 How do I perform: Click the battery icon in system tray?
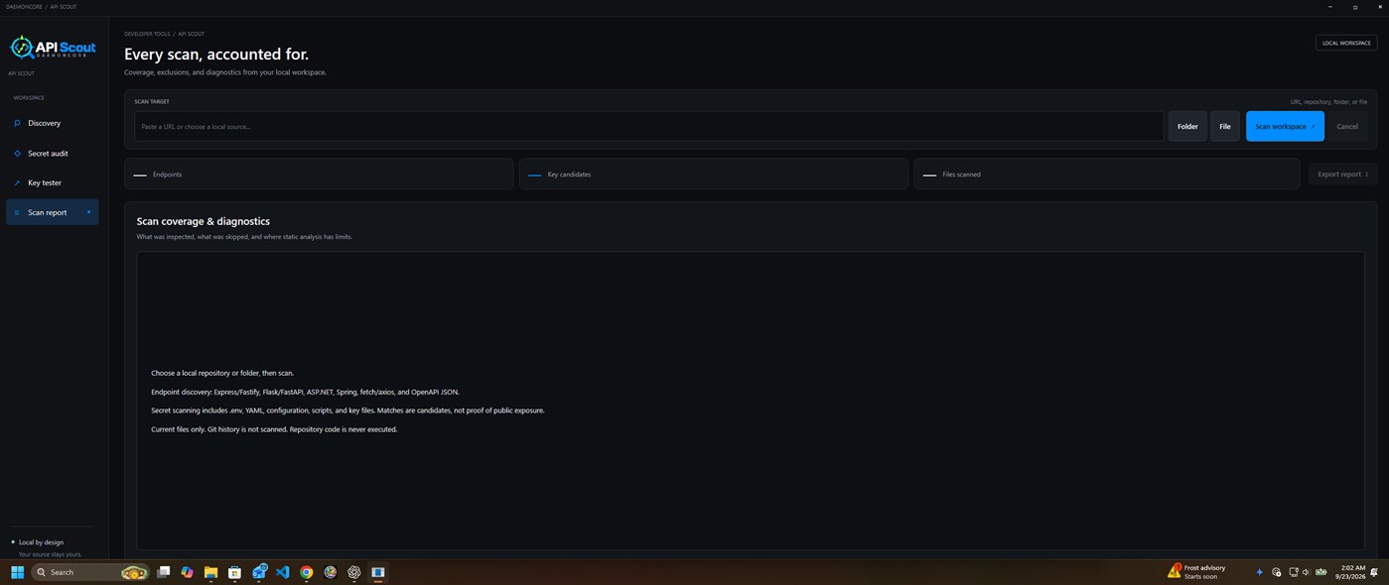(x=1321, y=572)
